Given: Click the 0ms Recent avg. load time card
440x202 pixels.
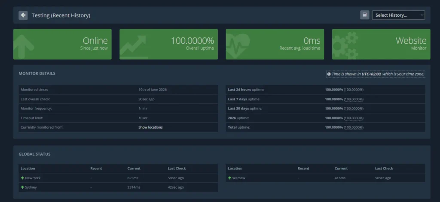Looking at the screenshot, I should click(x=275, y=44).
